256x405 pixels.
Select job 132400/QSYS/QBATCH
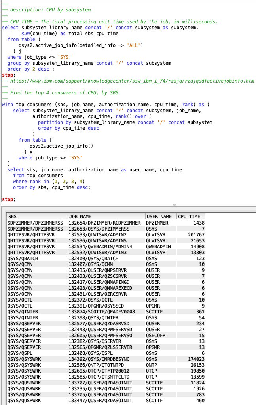point(93,258)
